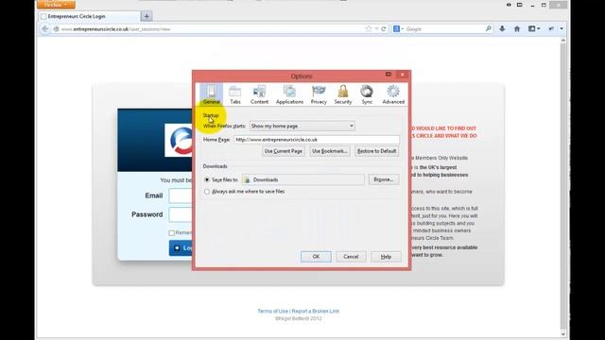Select Always ask me where to save files
The image size is (605, 340).
207,191
